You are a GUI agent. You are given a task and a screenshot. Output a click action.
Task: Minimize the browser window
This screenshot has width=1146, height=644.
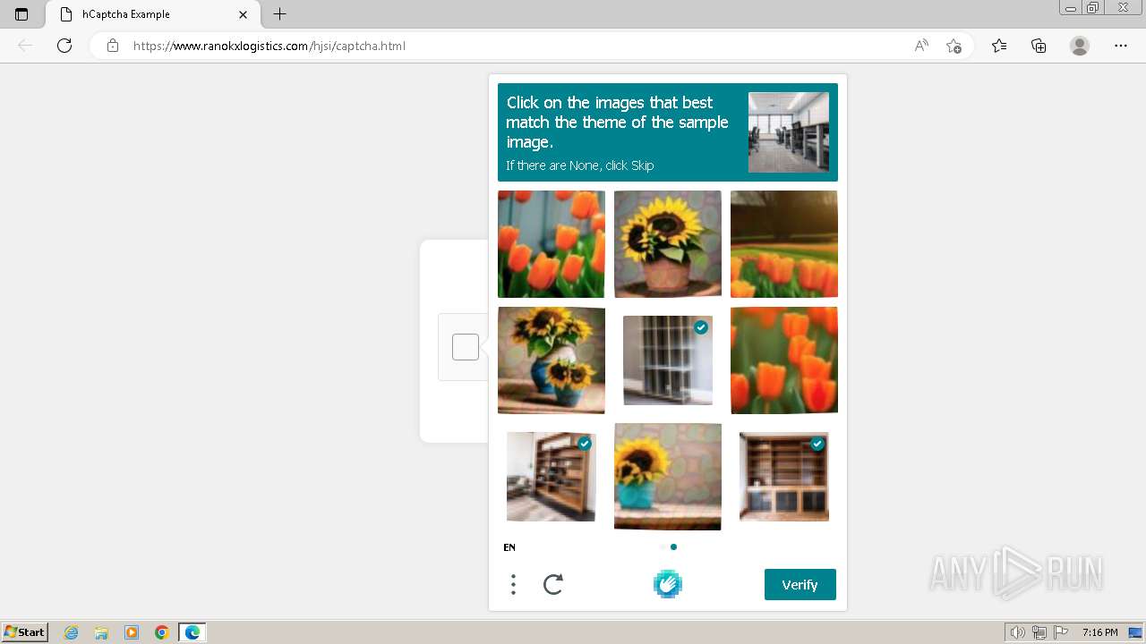click(x=1071, y=7)
